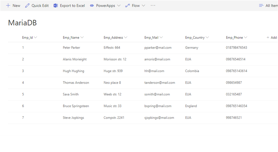Open the Emp_Address column header menu
The image size is (278, 152).
(x=126, y=37)
